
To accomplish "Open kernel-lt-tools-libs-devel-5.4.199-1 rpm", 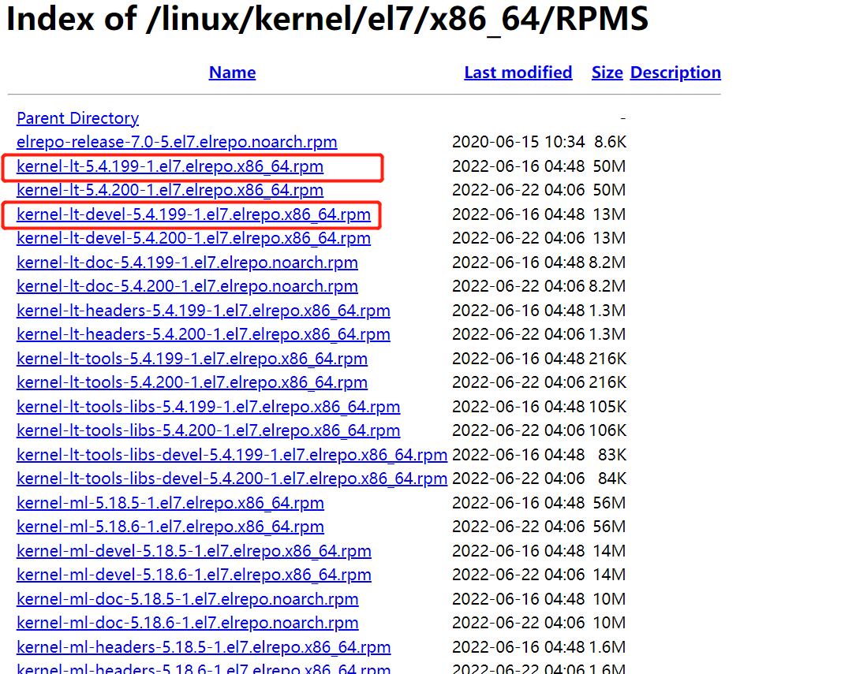I will 231,455.
